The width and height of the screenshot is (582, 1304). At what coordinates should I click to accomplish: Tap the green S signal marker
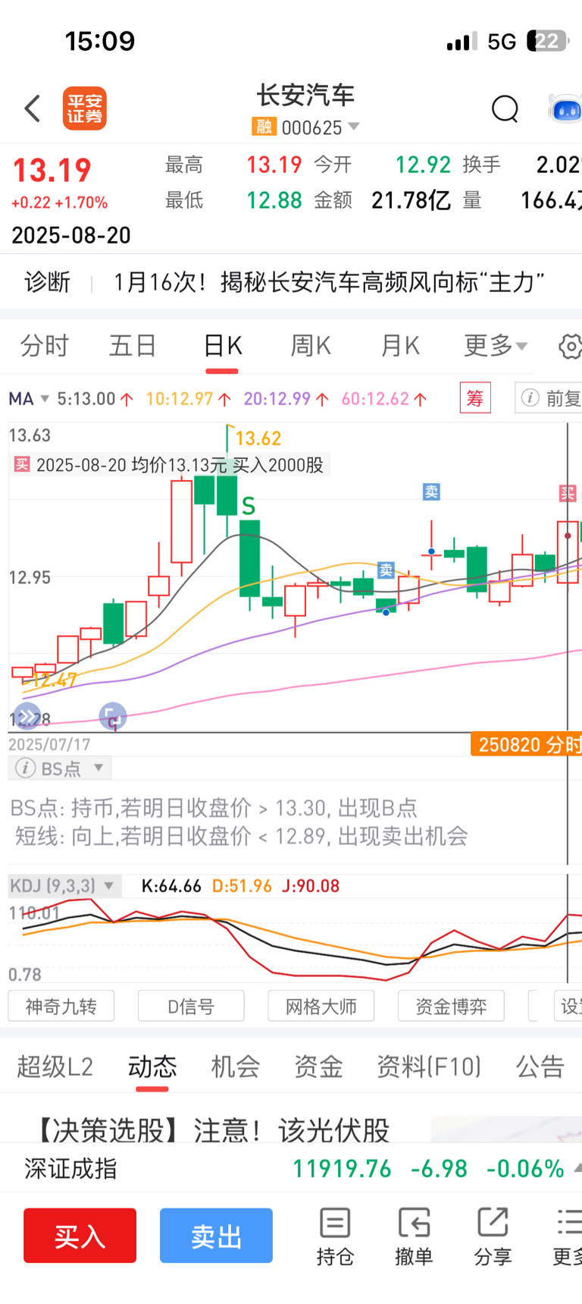click(249, 506)
